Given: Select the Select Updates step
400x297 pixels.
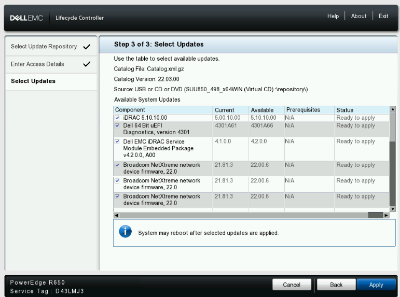Looking at the screenshot, I should click(x=51, y=81).
